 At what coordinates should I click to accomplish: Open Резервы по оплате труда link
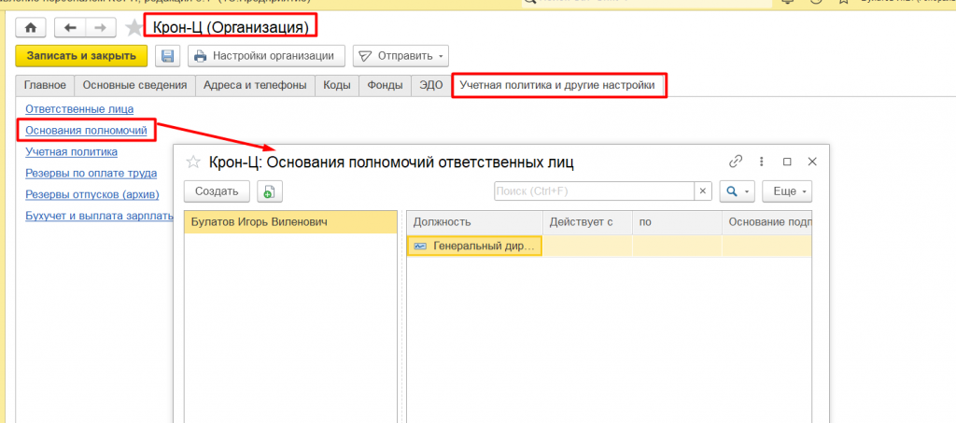click(x=91, y=173)
